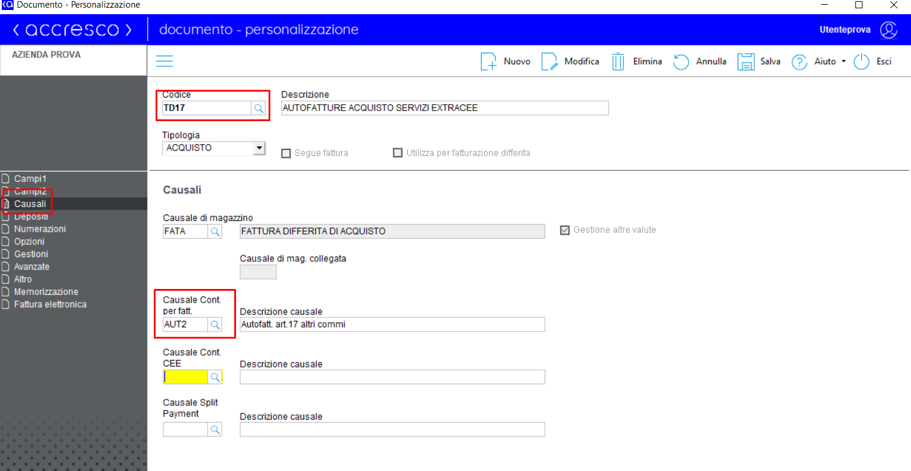
Task: Toggle Utilizza per fatturazione differita checkbox
Action: (x=398, y=152)
